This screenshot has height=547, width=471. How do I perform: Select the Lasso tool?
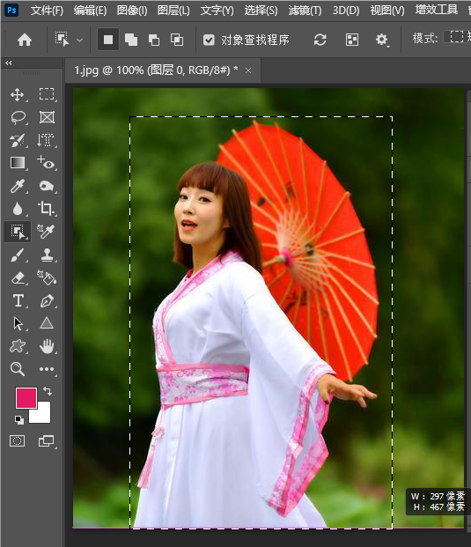(18, 117)
